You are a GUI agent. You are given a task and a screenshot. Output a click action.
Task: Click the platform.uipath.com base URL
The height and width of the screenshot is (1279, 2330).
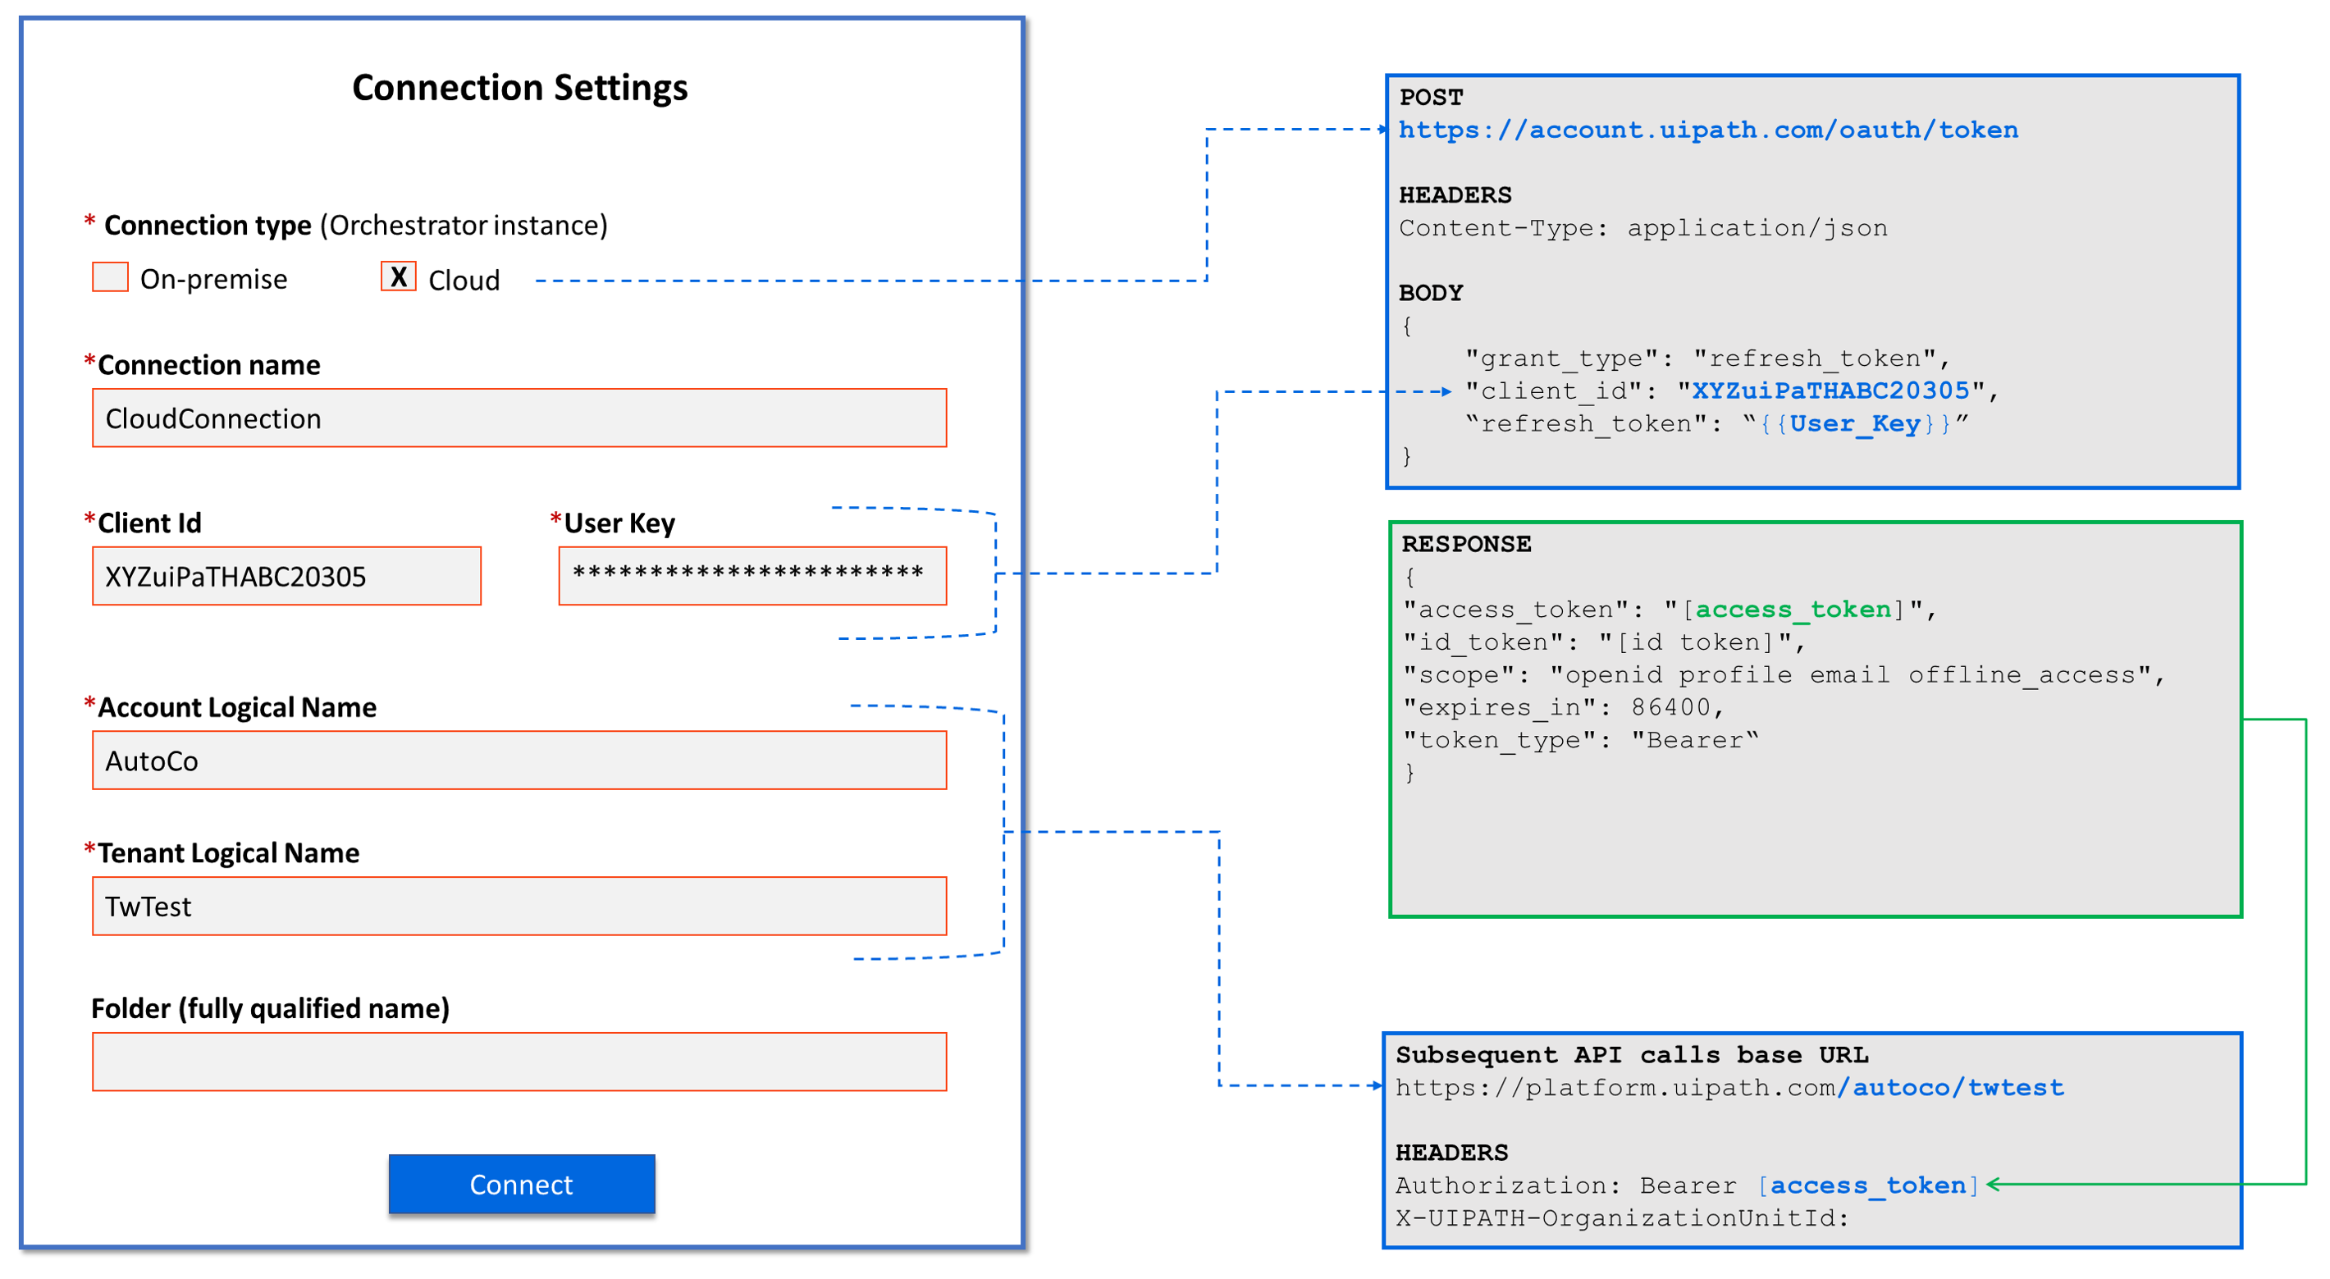tap(1729, 1087)
